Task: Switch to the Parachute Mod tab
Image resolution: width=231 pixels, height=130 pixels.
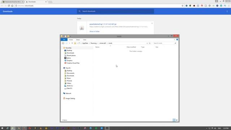Action: 13,2
